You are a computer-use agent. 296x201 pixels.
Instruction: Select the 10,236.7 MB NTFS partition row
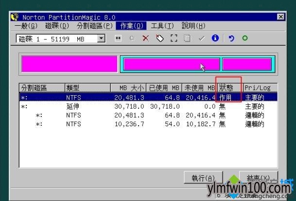148,124
